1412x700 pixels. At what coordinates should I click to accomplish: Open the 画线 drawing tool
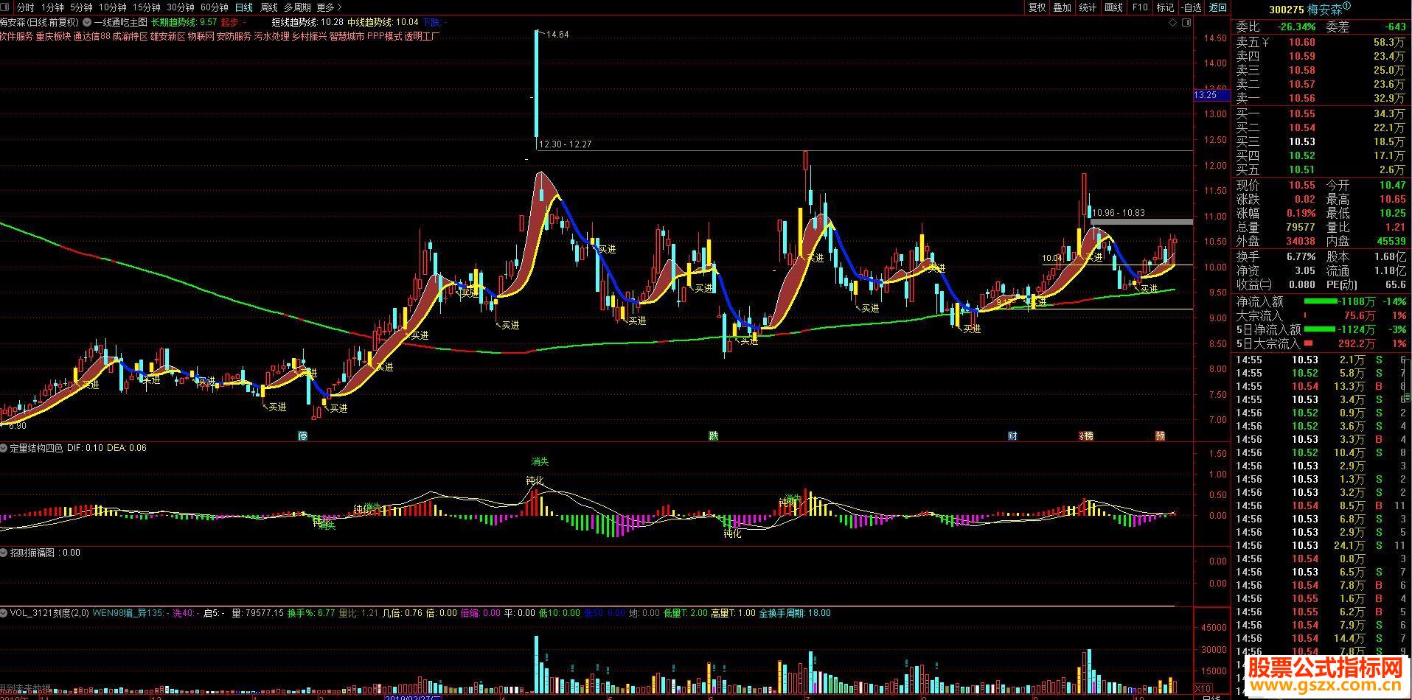[1114, 7]
